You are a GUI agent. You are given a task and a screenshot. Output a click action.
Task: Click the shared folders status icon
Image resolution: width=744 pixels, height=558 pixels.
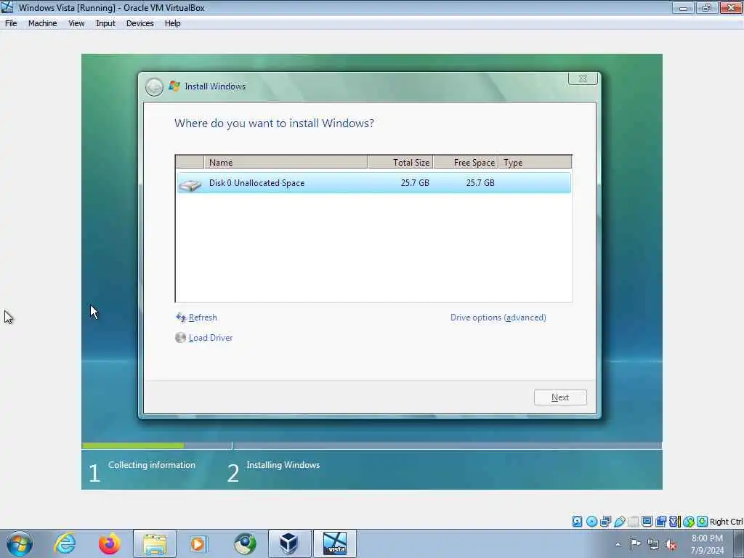point(634,522)
